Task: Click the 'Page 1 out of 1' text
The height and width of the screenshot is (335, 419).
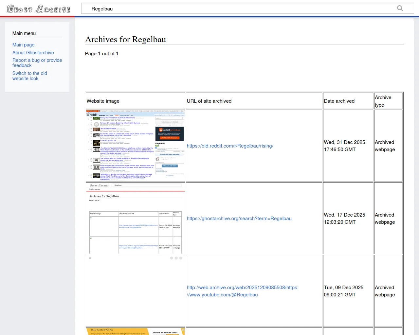Action: tap(102, 54)
